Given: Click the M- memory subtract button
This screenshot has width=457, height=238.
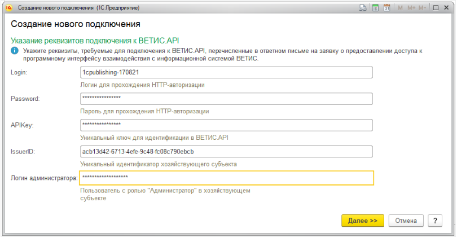Looking at the screenshot, I should coord(423,8).
